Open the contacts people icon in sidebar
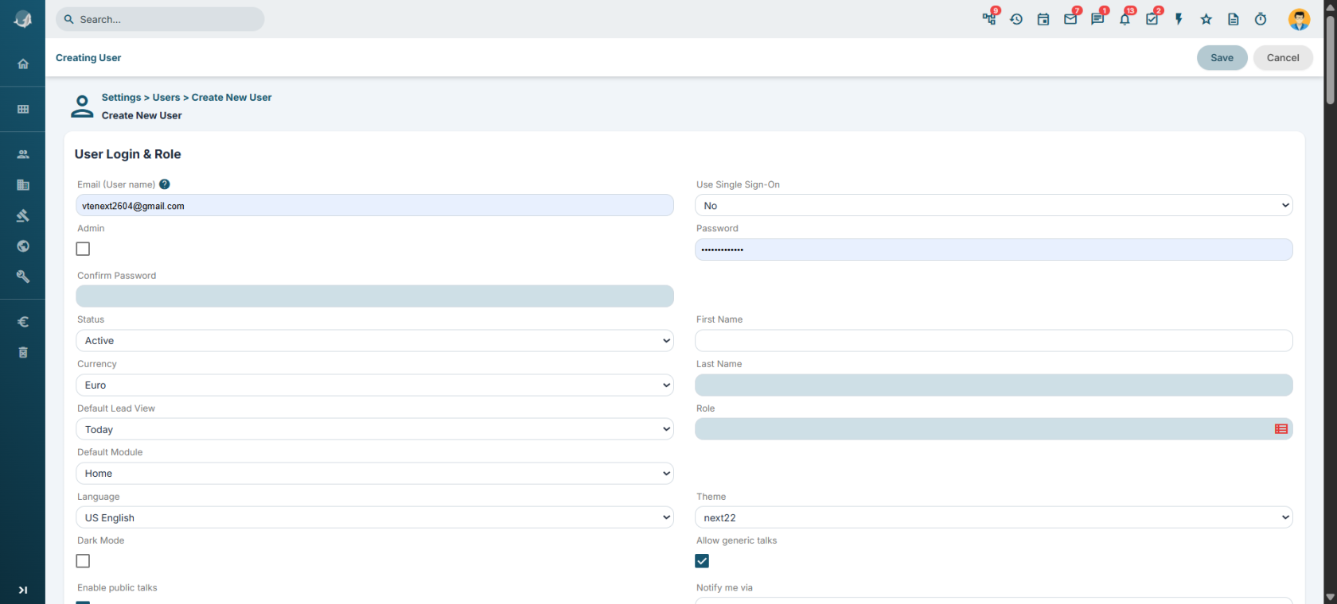The width and height of the screenshot is (1337, 604). pos(23,154)
